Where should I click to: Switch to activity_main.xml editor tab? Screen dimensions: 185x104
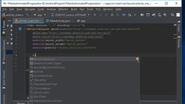[29, 21]
